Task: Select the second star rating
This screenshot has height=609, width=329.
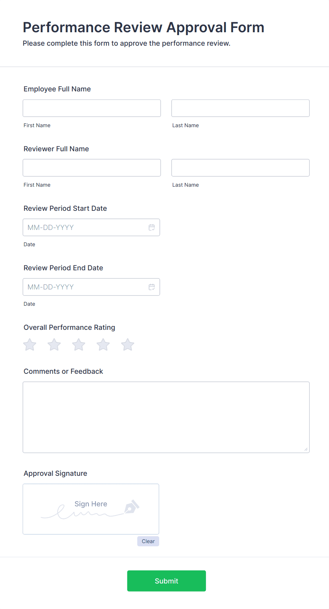Action: pyautogui.click(x=54, y=344)
